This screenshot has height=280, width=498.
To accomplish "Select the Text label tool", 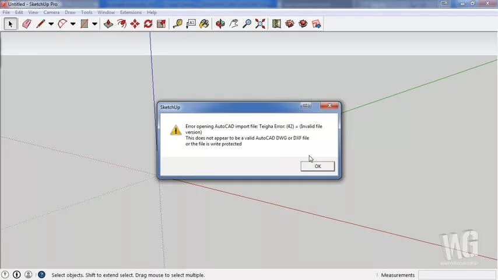I will point(191,24).
